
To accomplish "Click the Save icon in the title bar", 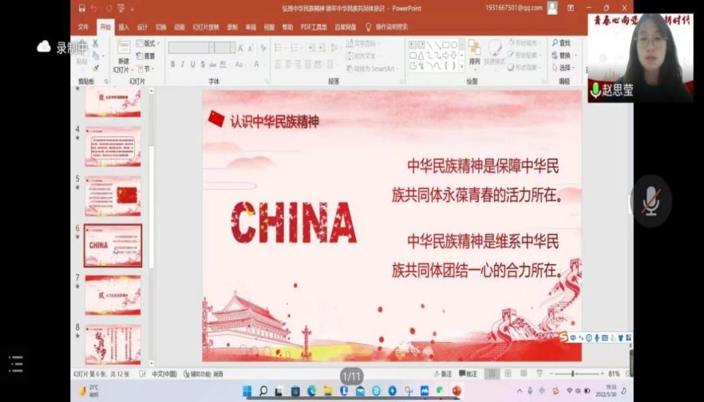I will click(82, 8).
